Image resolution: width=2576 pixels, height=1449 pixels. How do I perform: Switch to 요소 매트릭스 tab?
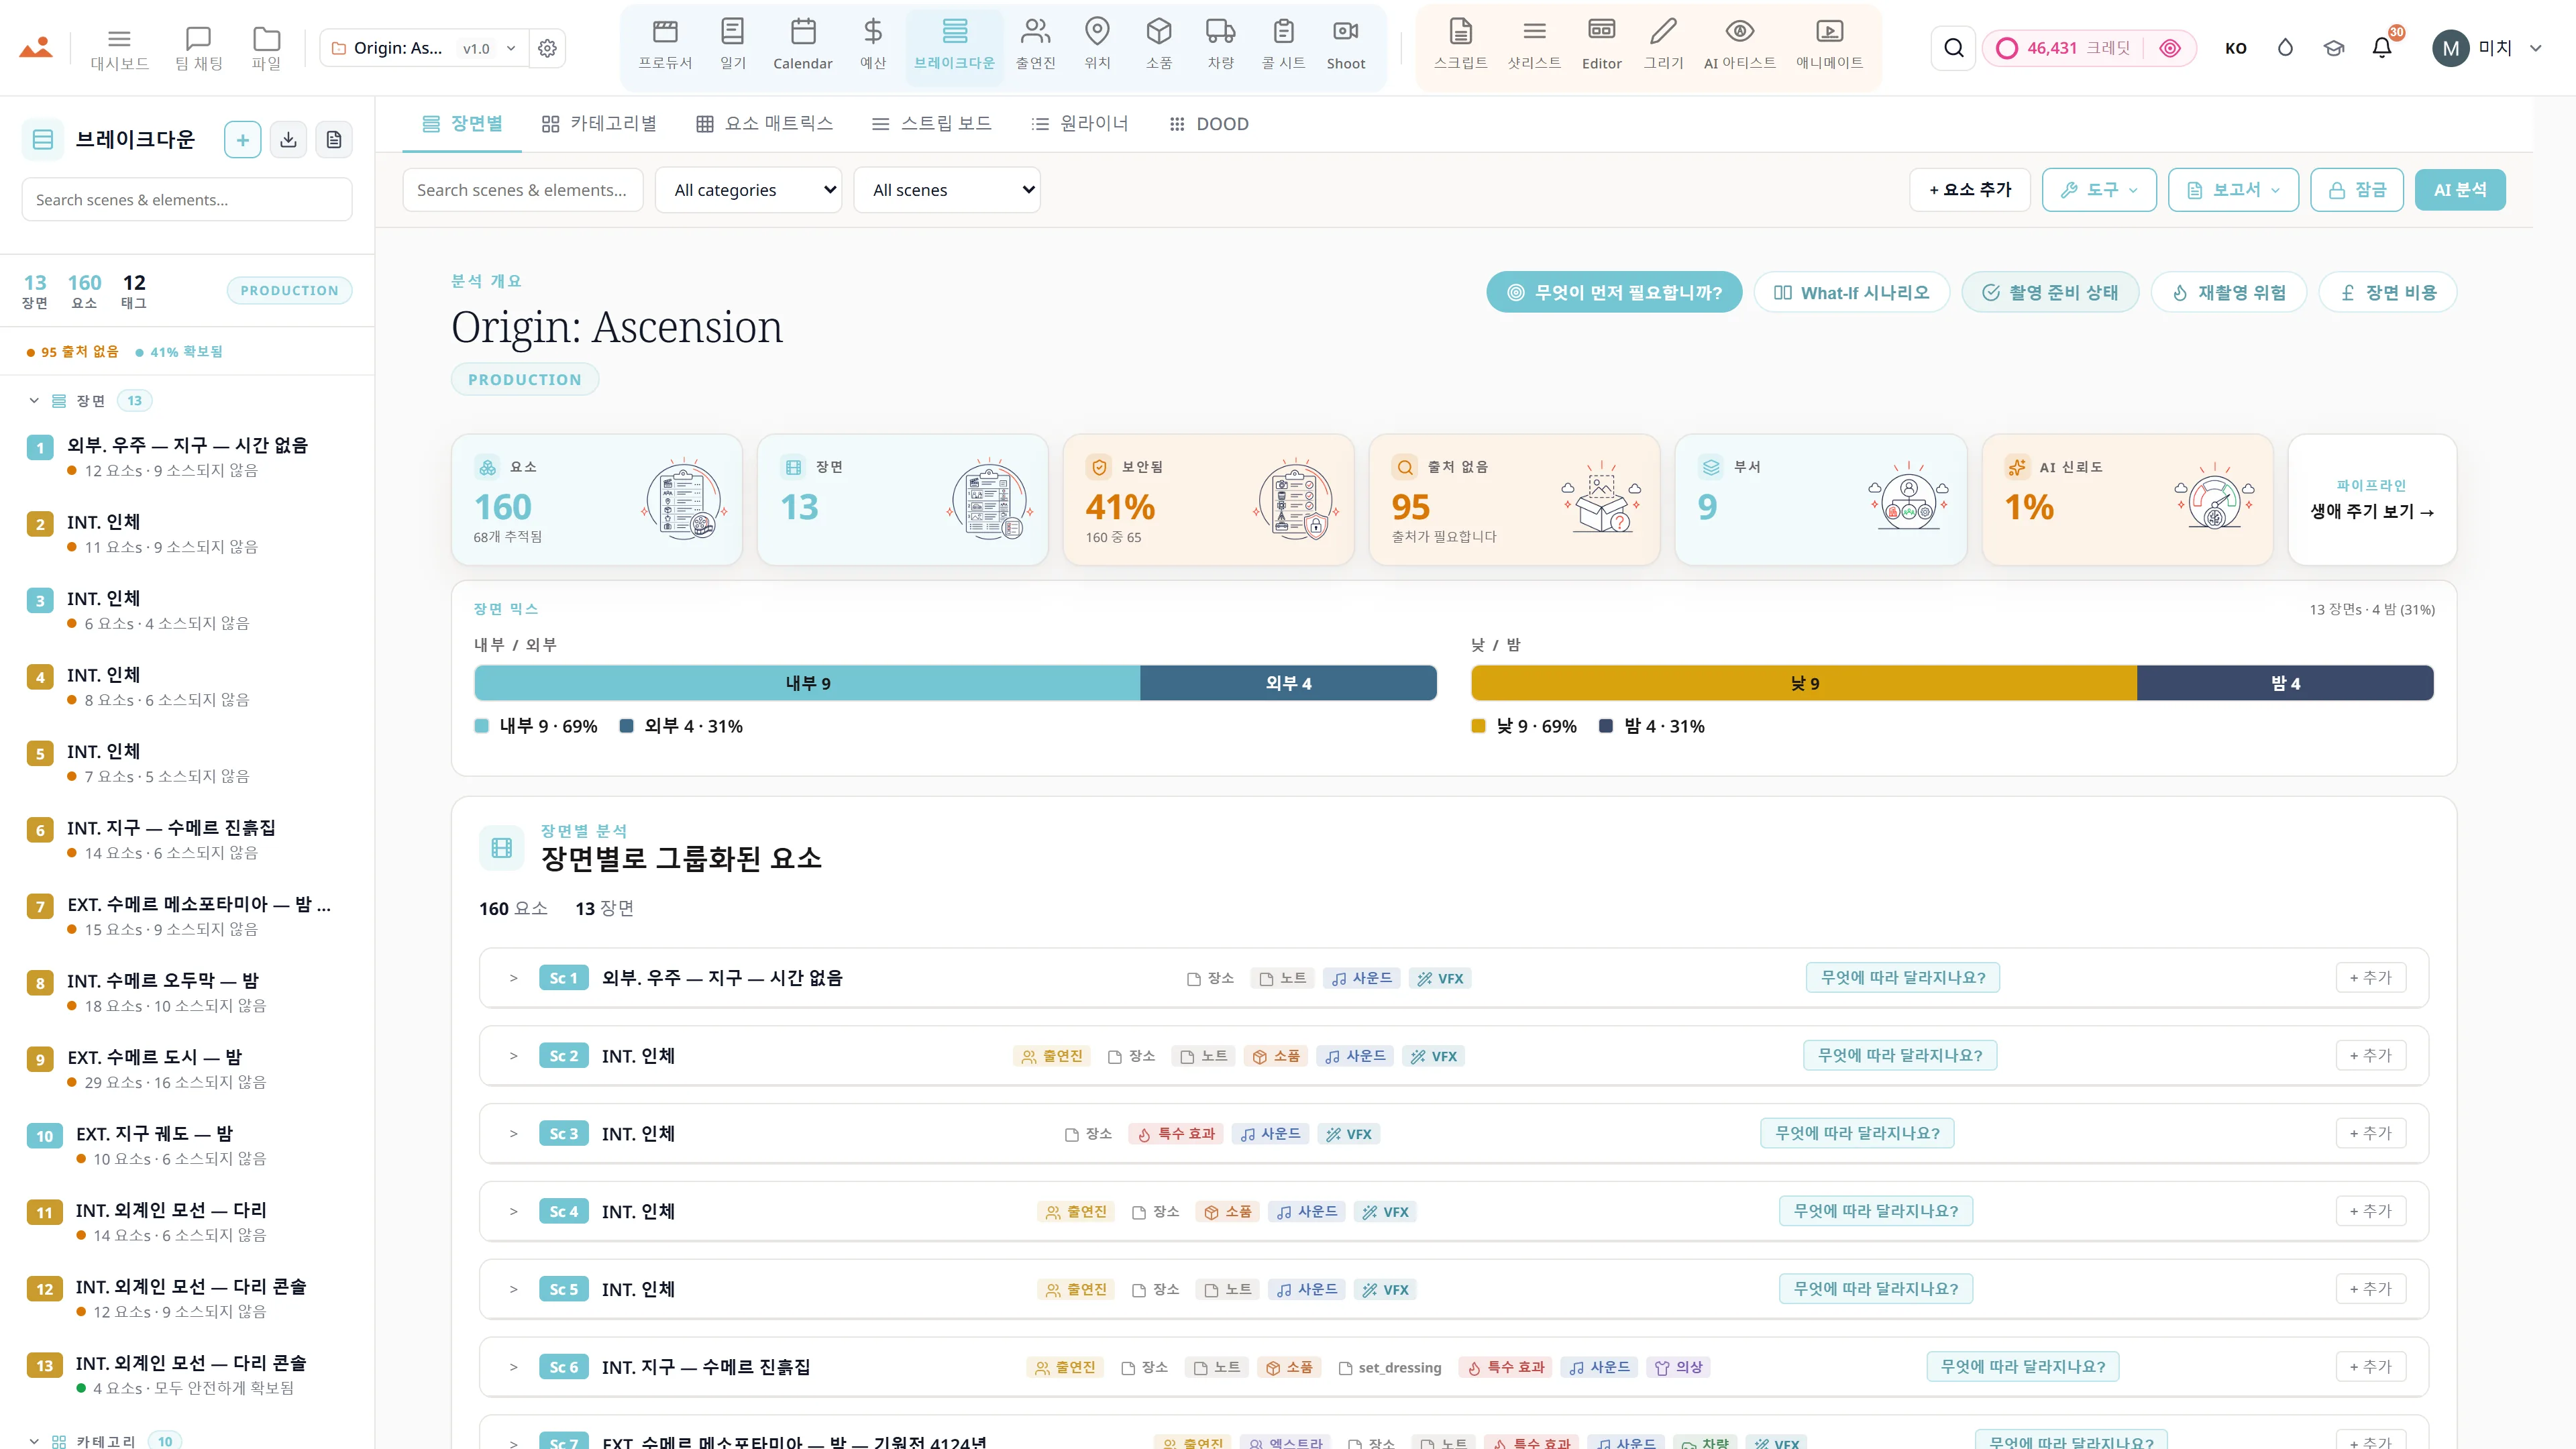764,124
